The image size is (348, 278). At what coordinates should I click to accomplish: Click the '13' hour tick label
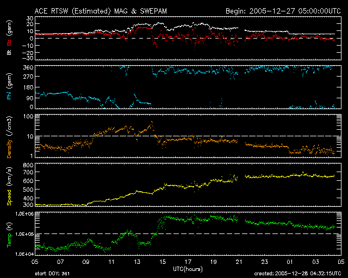point(137,262)
